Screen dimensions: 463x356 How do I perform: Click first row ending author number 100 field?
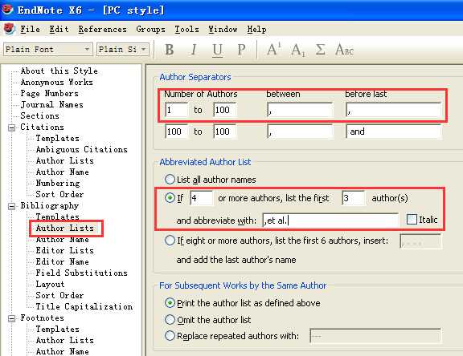pyautogui.click(x=225, y=110)
